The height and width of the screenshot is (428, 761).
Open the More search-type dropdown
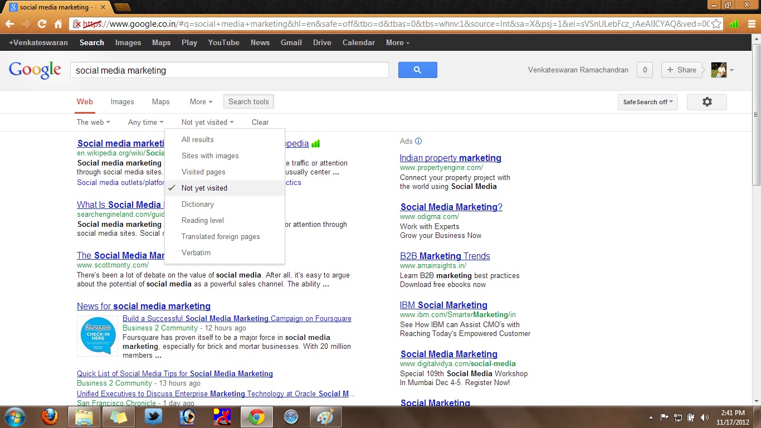pos(201,101)
